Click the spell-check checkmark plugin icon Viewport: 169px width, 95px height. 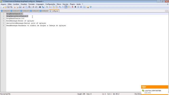tap(91, 7)
